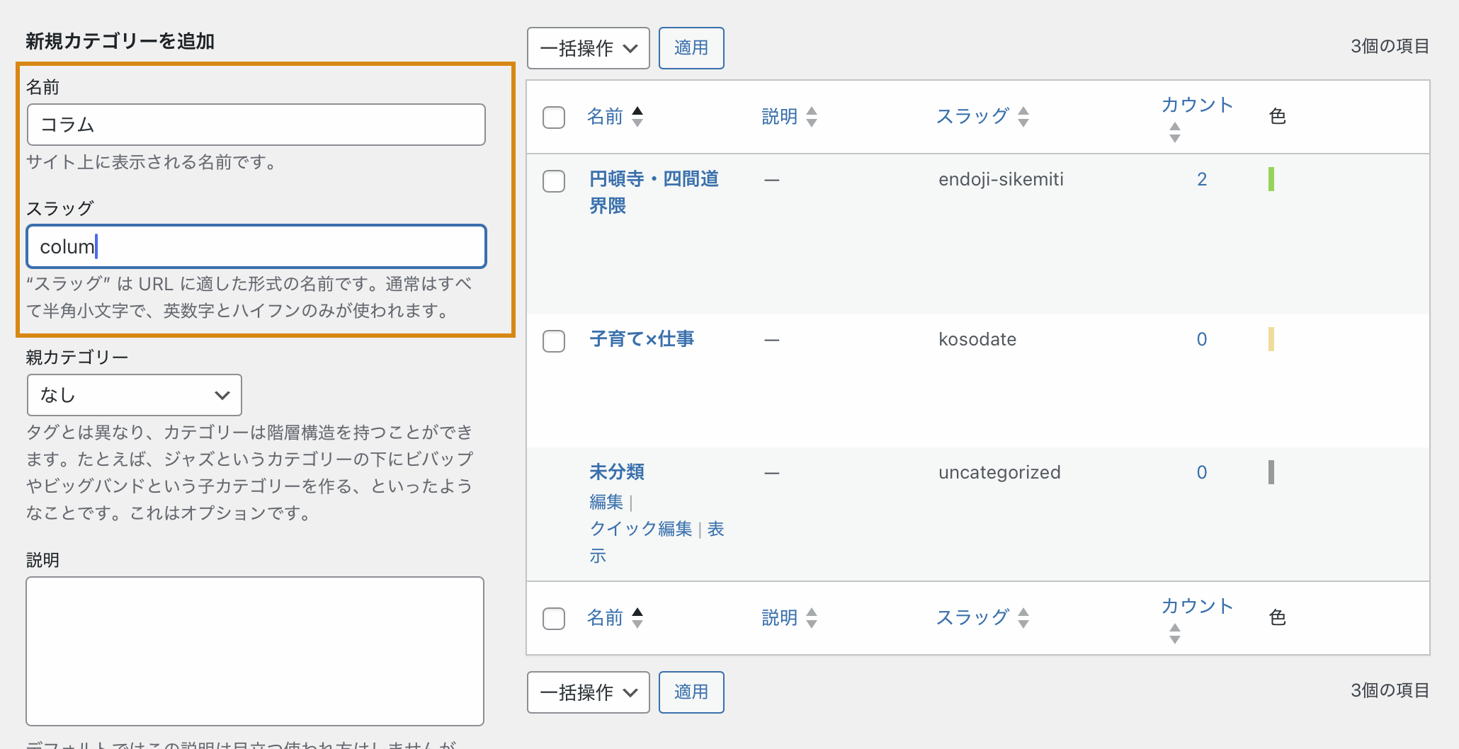
Task: Click the top 適用 button
Action: [x=691, y=48]
